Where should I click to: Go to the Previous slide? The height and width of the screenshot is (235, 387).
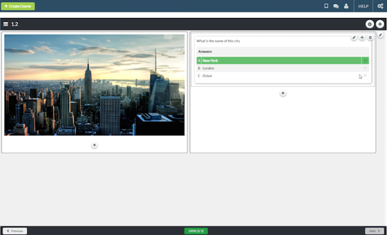coord(15,230)
